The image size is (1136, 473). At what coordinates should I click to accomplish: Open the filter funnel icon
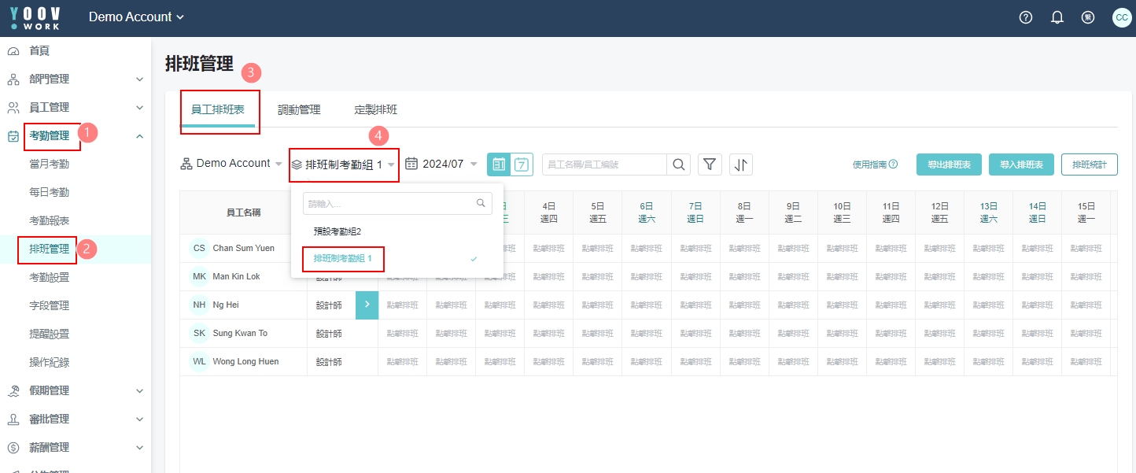tap(710, 164)
